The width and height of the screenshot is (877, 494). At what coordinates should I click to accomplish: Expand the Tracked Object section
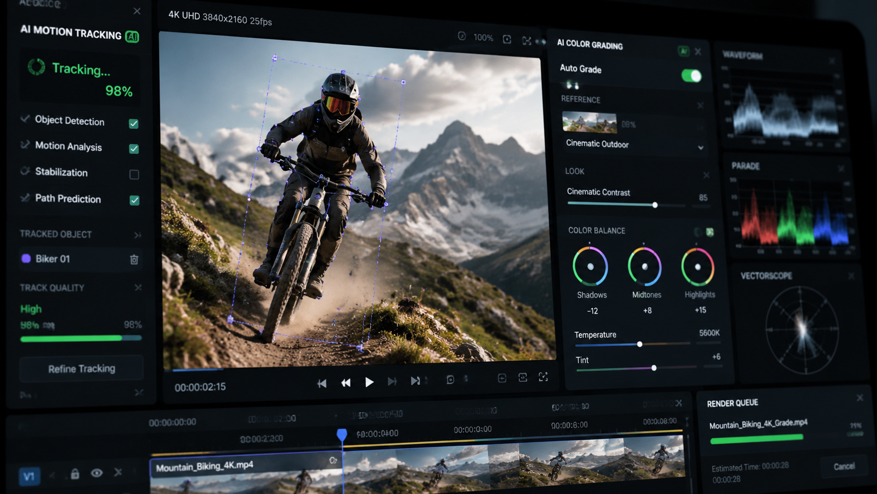137,235
